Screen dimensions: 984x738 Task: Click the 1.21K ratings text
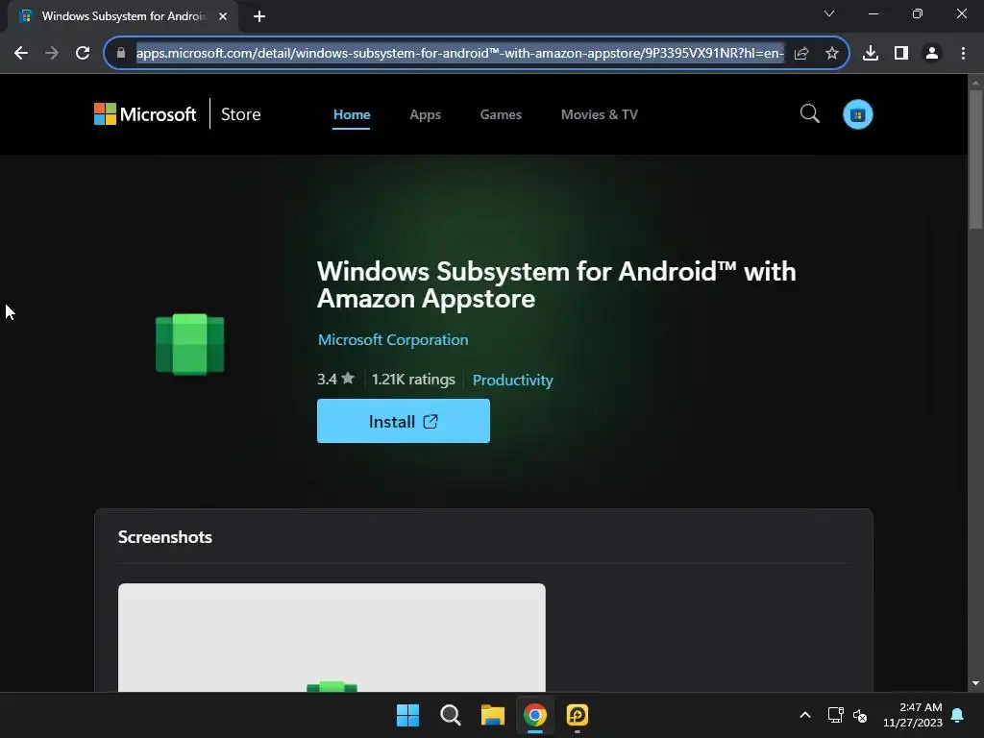413,380
